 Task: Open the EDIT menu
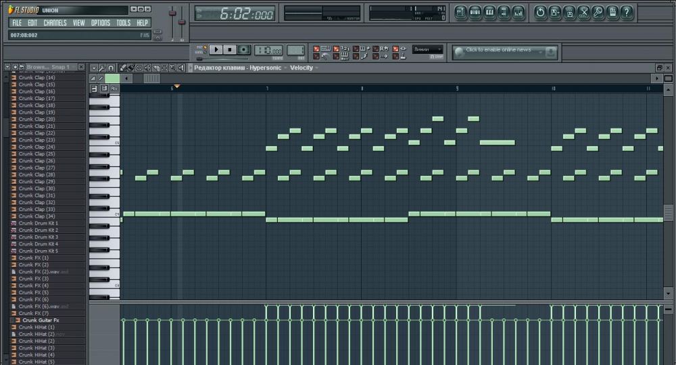(x=32, y=23)
